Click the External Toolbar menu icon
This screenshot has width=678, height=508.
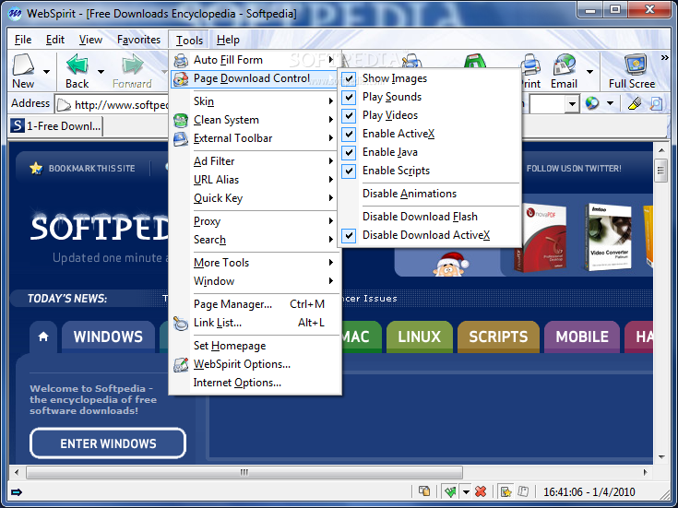(x=181, y=138)
